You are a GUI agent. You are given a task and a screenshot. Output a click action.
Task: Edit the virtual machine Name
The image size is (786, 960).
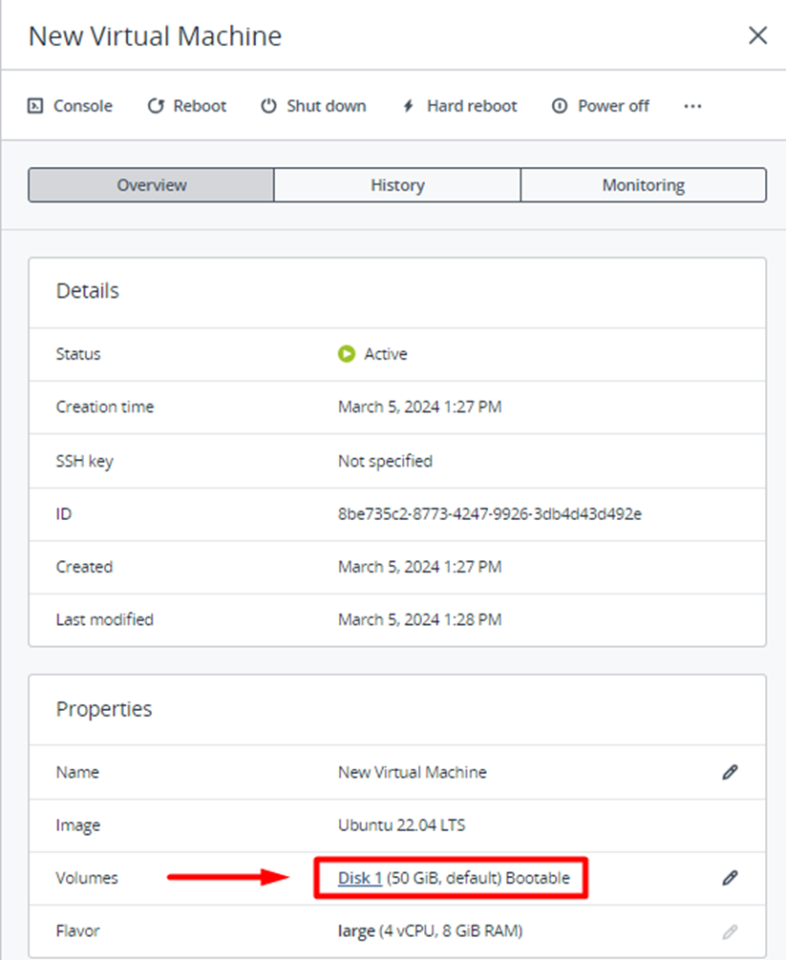click(x=730, y=772)
